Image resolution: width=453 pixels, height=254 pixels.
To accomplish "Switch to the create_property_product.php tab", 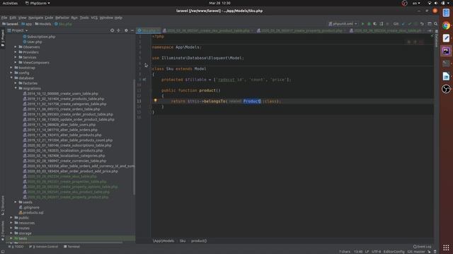I will [x=302, y=30].
